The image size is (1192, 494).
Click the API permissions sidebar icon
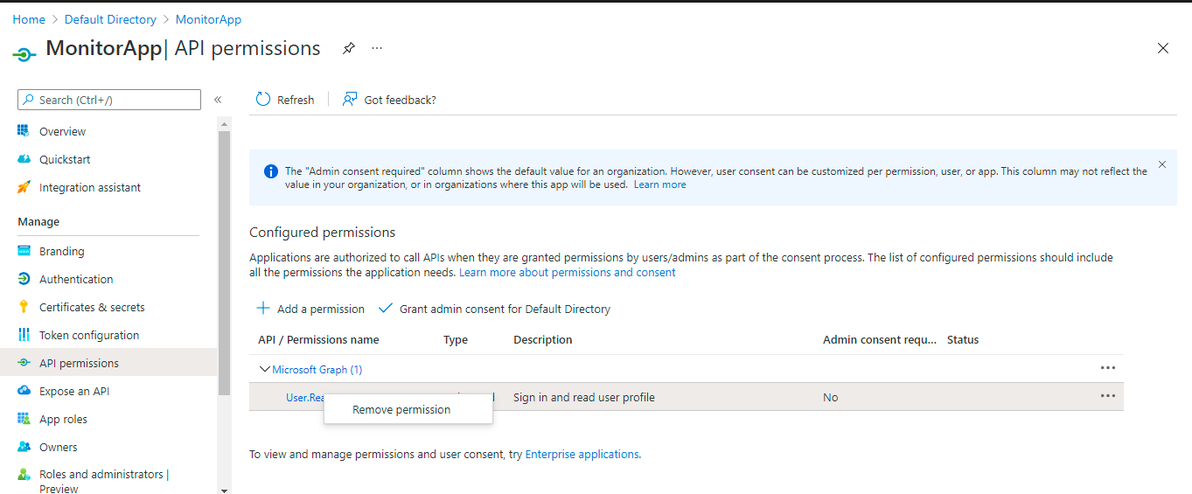click(x=24, y=363)
